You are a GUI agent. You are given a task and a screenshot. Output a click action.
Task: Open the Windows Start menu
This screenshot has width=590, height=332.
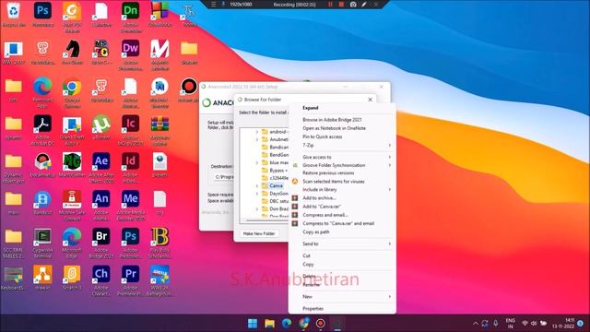point(253,324)
